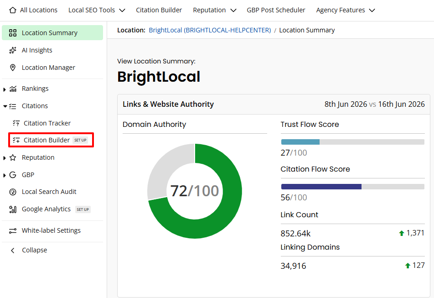Click the Citation Builder sidebar icon
Viewport: 434px width, 298px height.
[x=16, y=140]
